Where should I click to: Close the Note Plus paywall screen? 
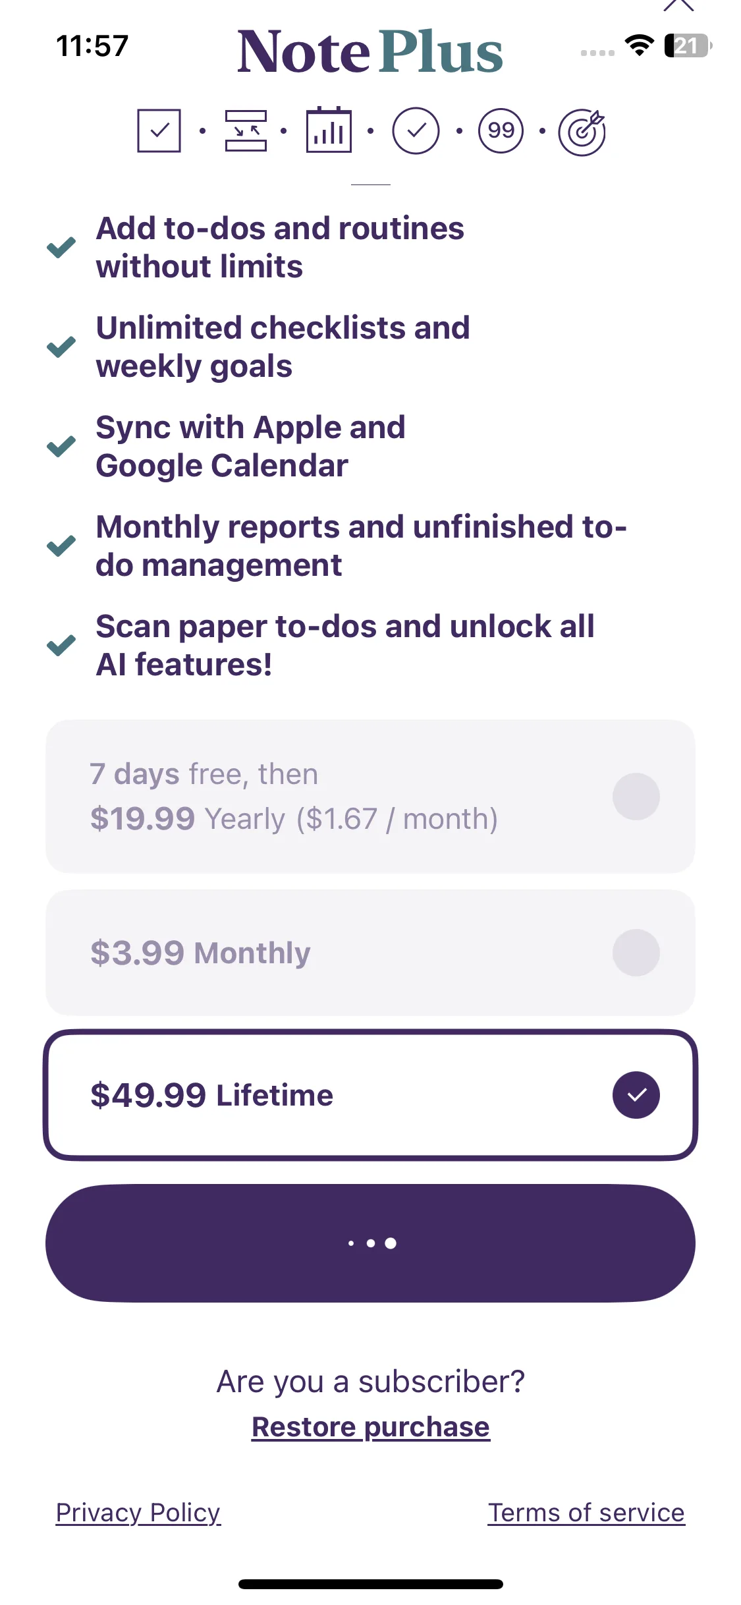(x=678, y=5)
